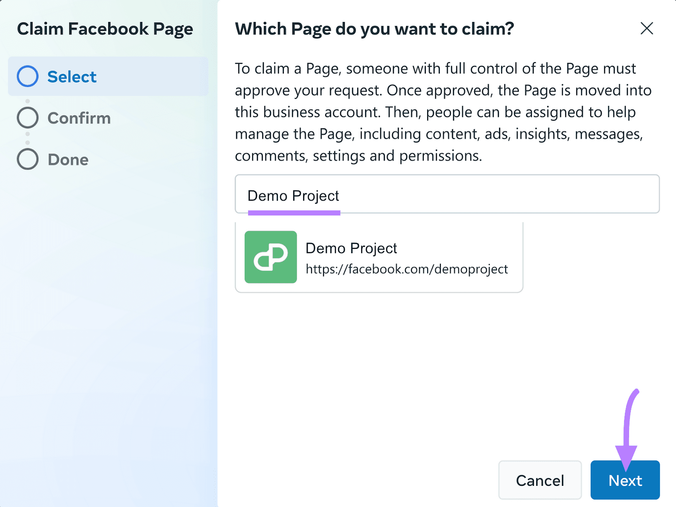Screen dimensions: 676x507
Task: Click inside the Demo Project search input
Action: point(447,194)
